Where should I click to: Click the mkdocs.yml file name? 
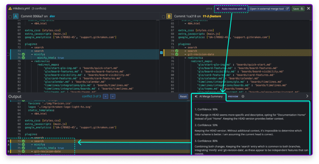(x=21, y=9)
